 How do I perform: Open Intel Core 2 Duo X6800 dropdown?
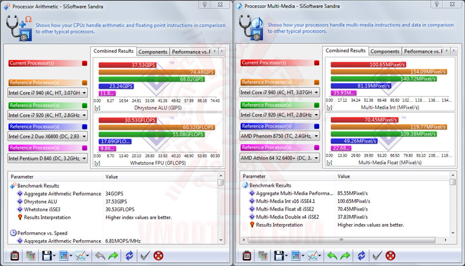pos(47,137)
